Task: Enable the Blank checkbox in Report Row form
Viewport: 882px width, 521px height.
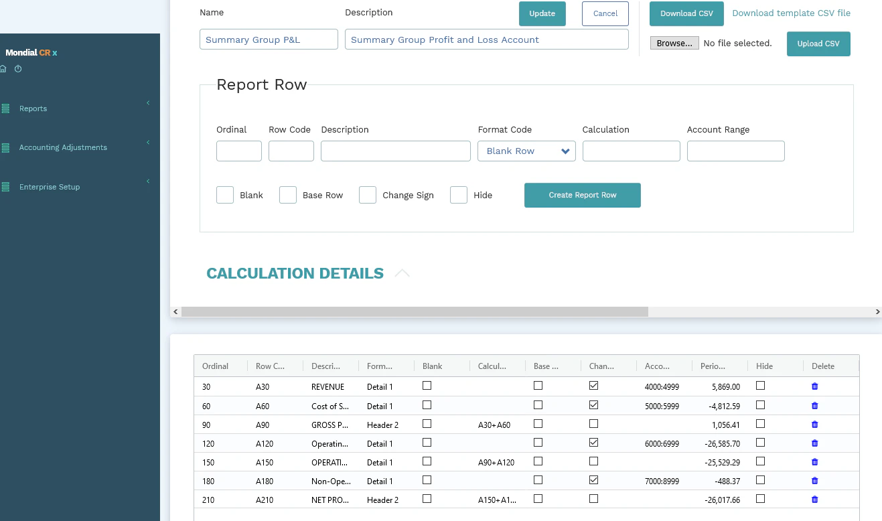Action: [x=225, y=194]
